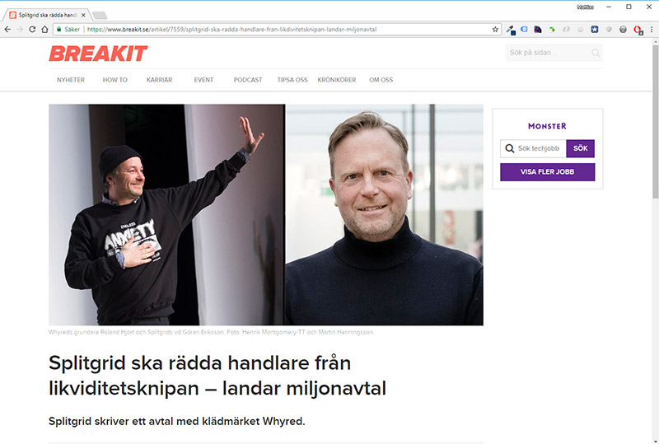Click the BREAKIT logo

coord(98,54)
